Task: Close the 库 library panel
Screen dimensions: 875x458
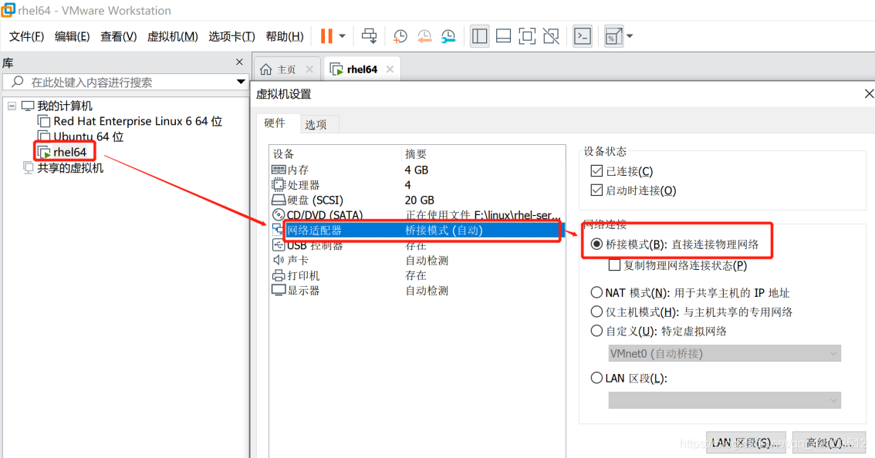Action: 239,62
